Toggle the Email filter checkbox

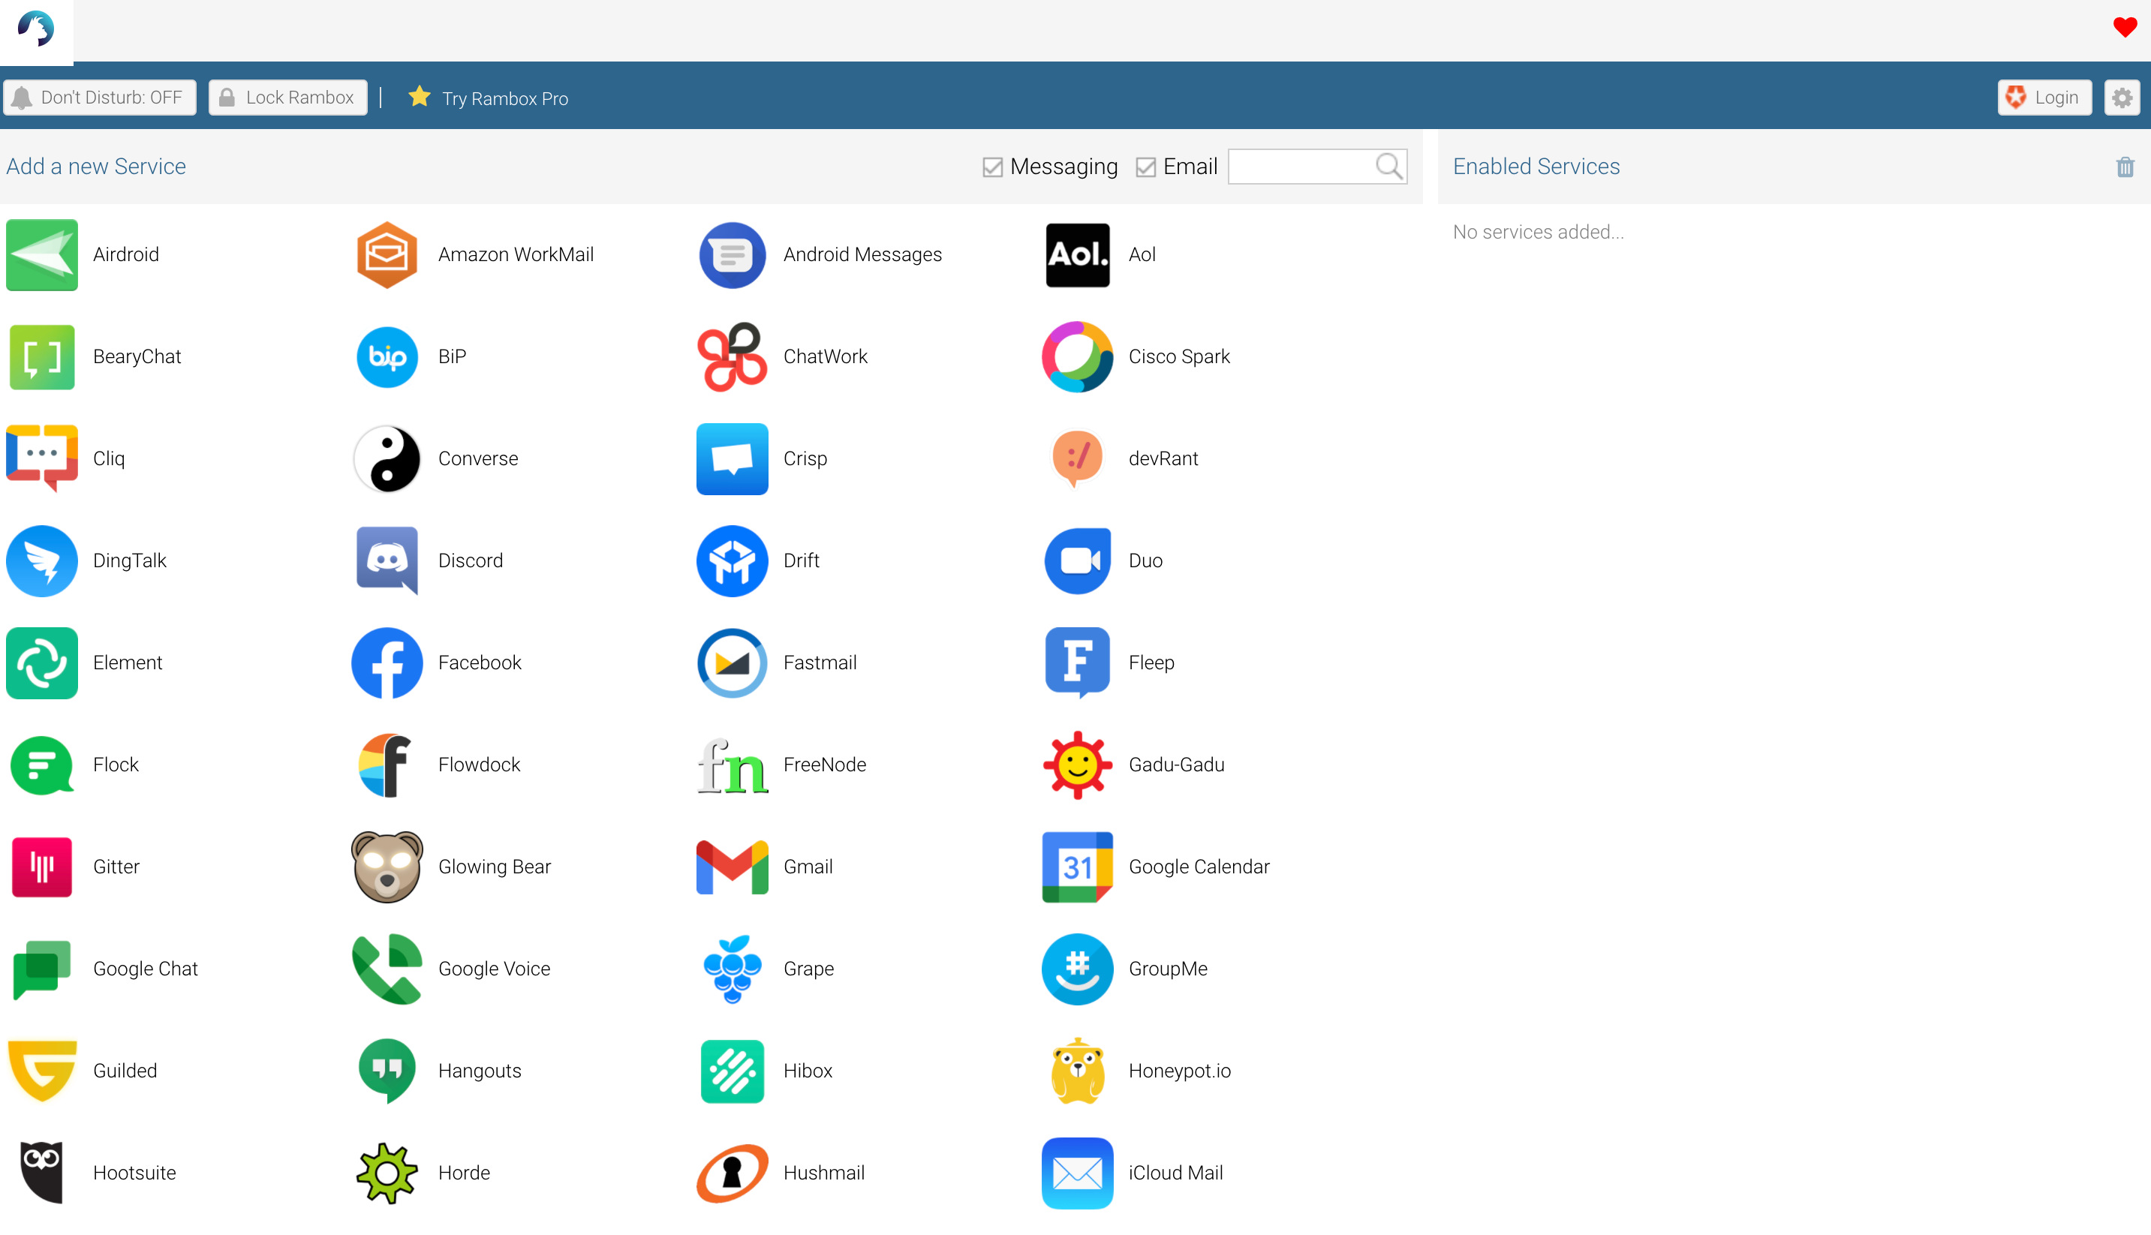click(x=1145, y=166)
